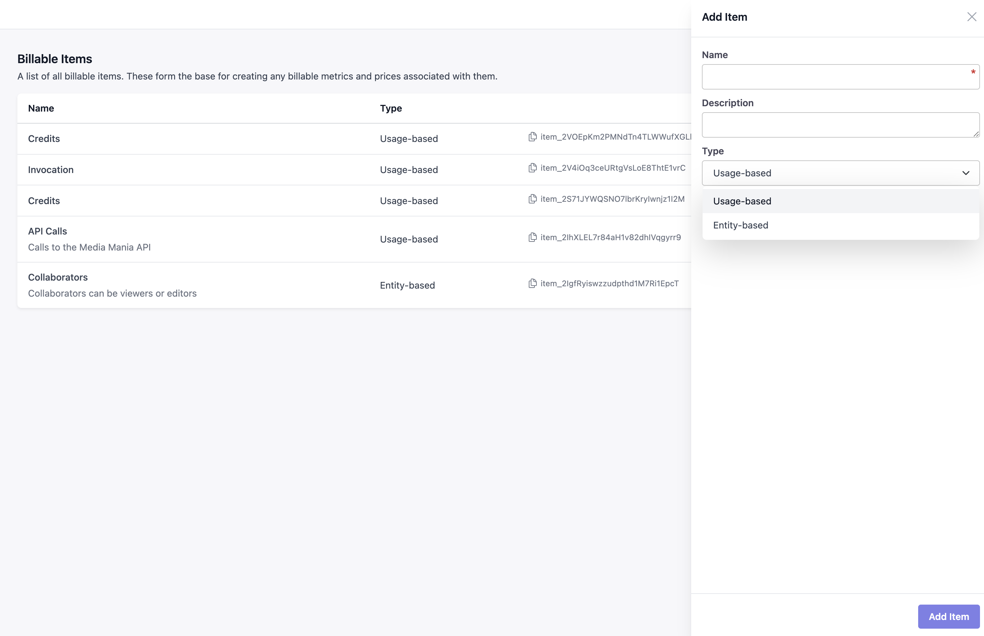
Task: Focus the Description text area
Action: click(835, 125)
